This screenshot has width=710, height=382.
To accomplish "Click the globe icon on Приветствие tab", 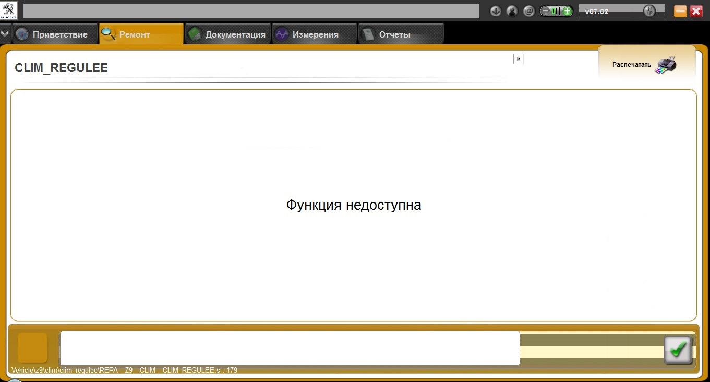I will 22,34.
